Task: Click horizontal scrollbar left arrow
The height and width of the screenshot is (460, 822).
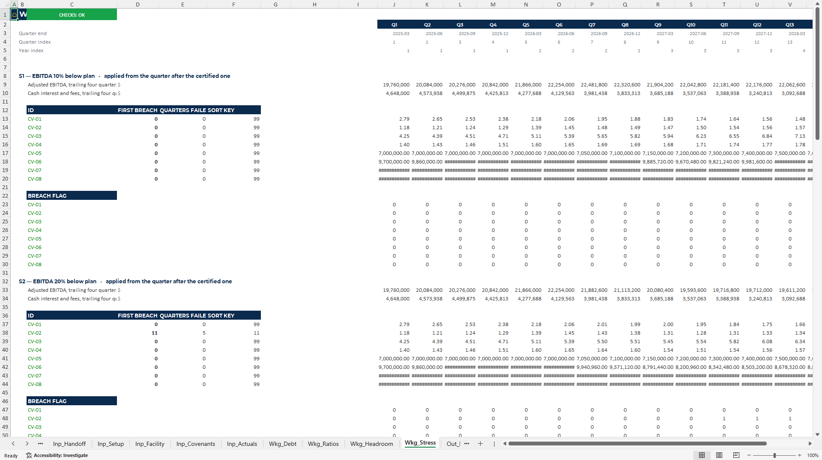Action: click(x=505, y=444)
